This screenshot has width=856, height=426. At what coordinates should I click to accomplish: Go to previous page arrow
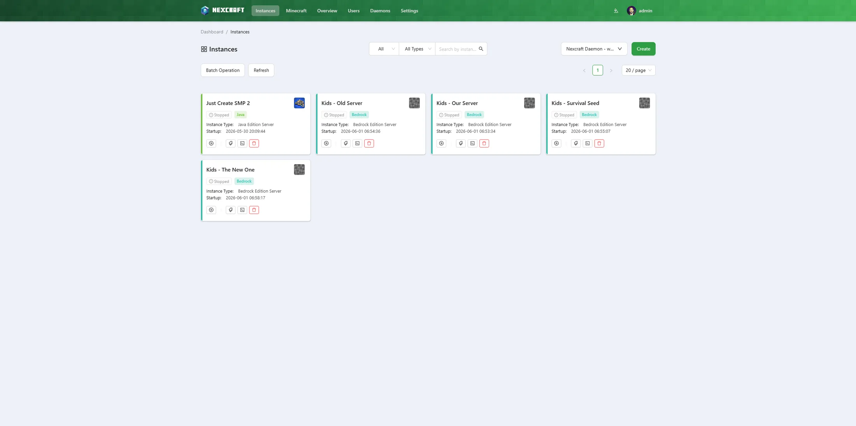tap(584, 70)
